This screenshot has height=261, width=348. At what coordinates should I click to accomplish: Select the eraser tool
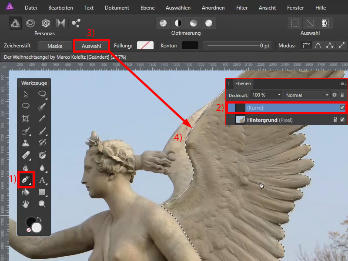26,155
